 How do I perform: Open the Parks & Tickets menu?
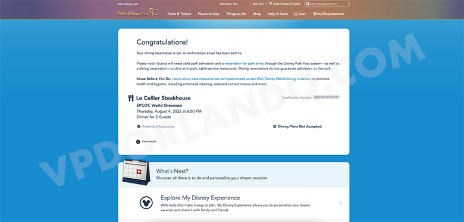[x=179, y=14]
